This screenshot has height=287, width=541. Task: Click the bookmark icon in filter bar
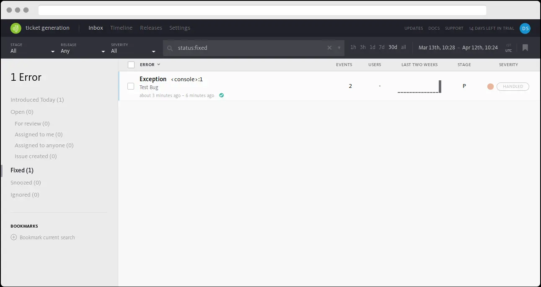click(x=525, y=48)
